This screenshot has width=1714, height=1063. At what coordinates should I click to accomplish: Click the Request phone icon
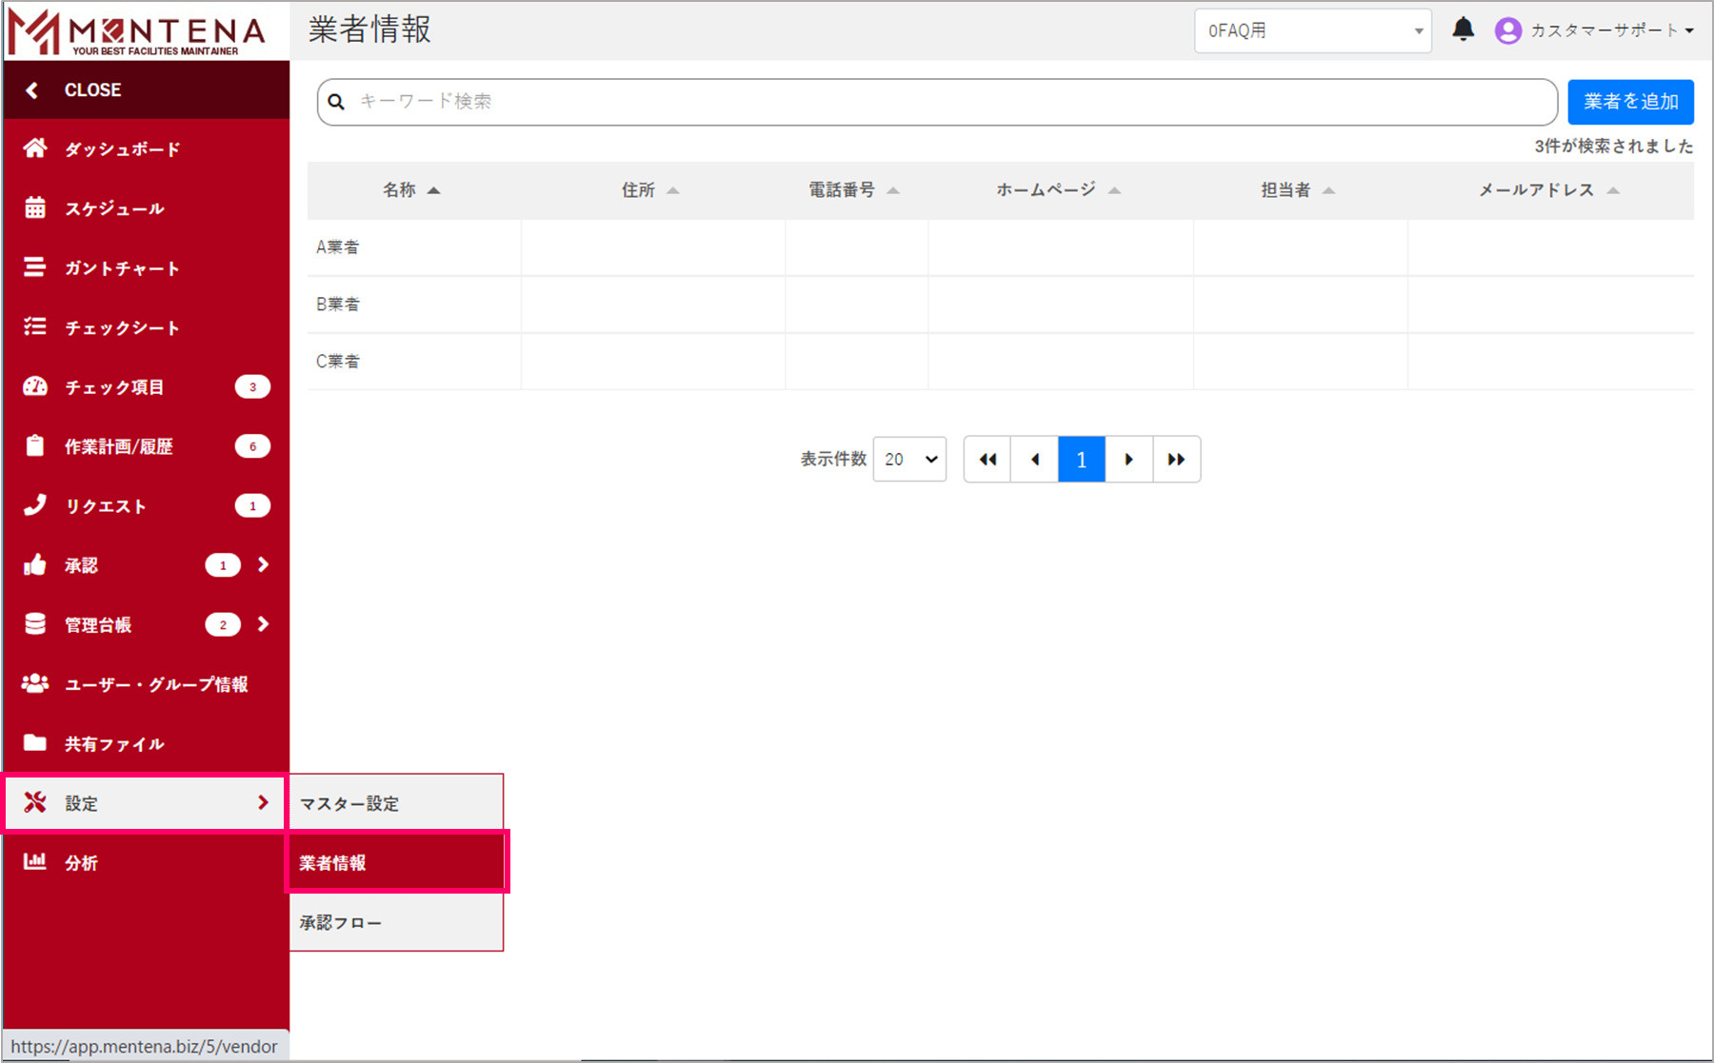(x=35, y=505)
